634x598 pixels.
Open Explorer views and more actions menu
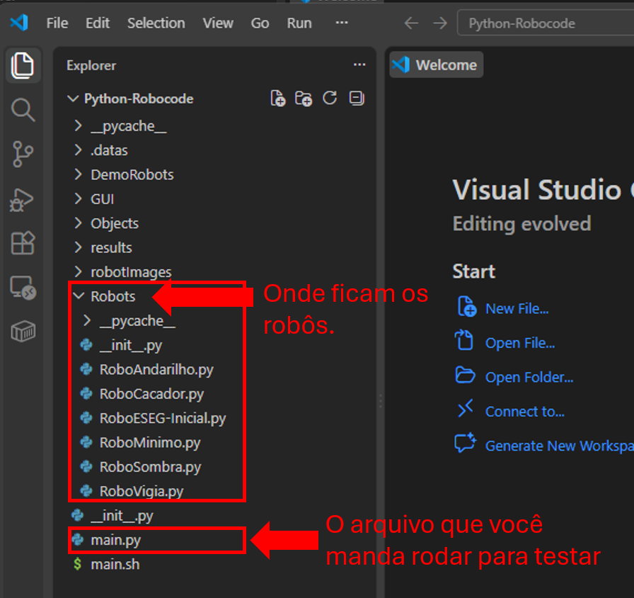[x=359, y=64]
